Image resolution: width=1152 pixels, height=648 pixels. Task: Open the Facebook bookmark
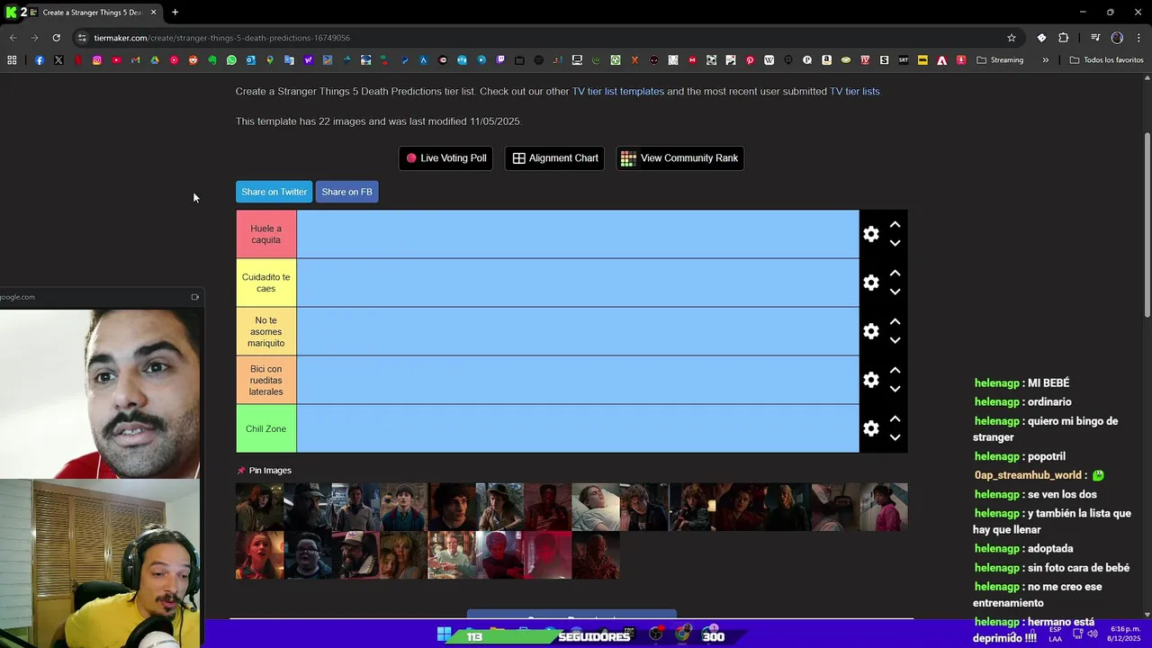(x=40, y=60)
